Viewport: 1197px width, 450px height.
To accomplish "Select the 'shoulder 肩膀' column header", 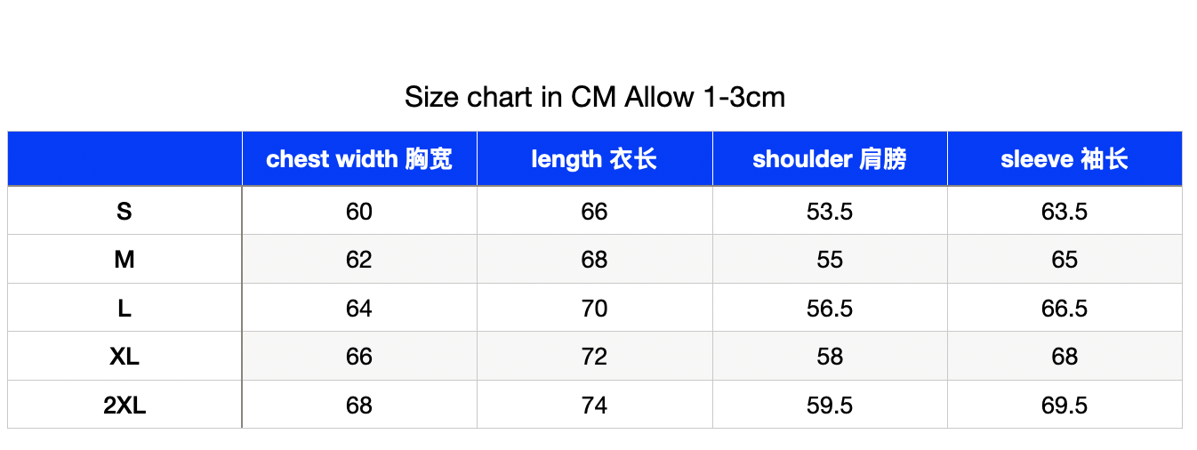I will coord(830,159).
